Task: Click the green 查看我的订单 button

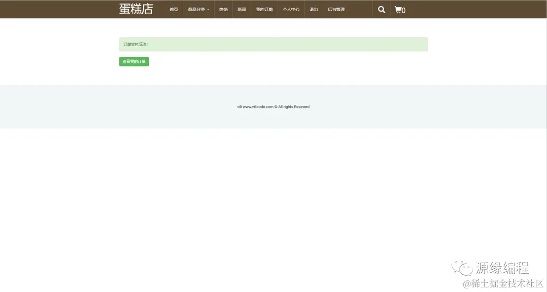Action: point(134,61)
